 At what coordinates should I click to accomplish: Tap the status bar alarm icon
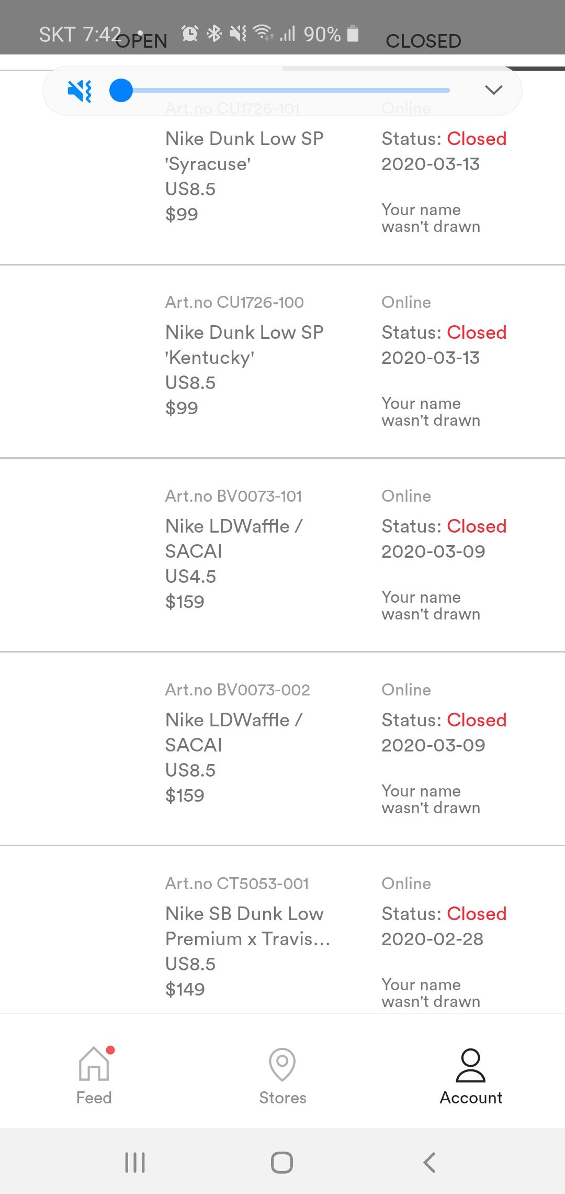tap(189, 34)
